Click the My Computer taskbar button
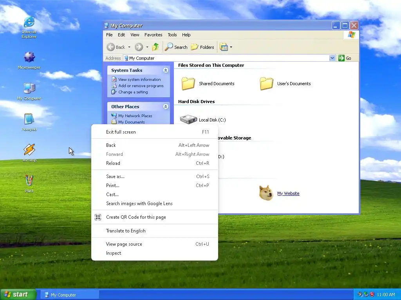Screen dimensions: 401x300 (x=70, y=295)
